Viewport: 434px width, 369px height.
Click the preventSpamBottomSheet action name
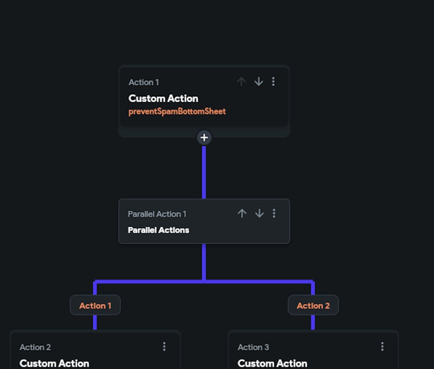click(177, 111)
